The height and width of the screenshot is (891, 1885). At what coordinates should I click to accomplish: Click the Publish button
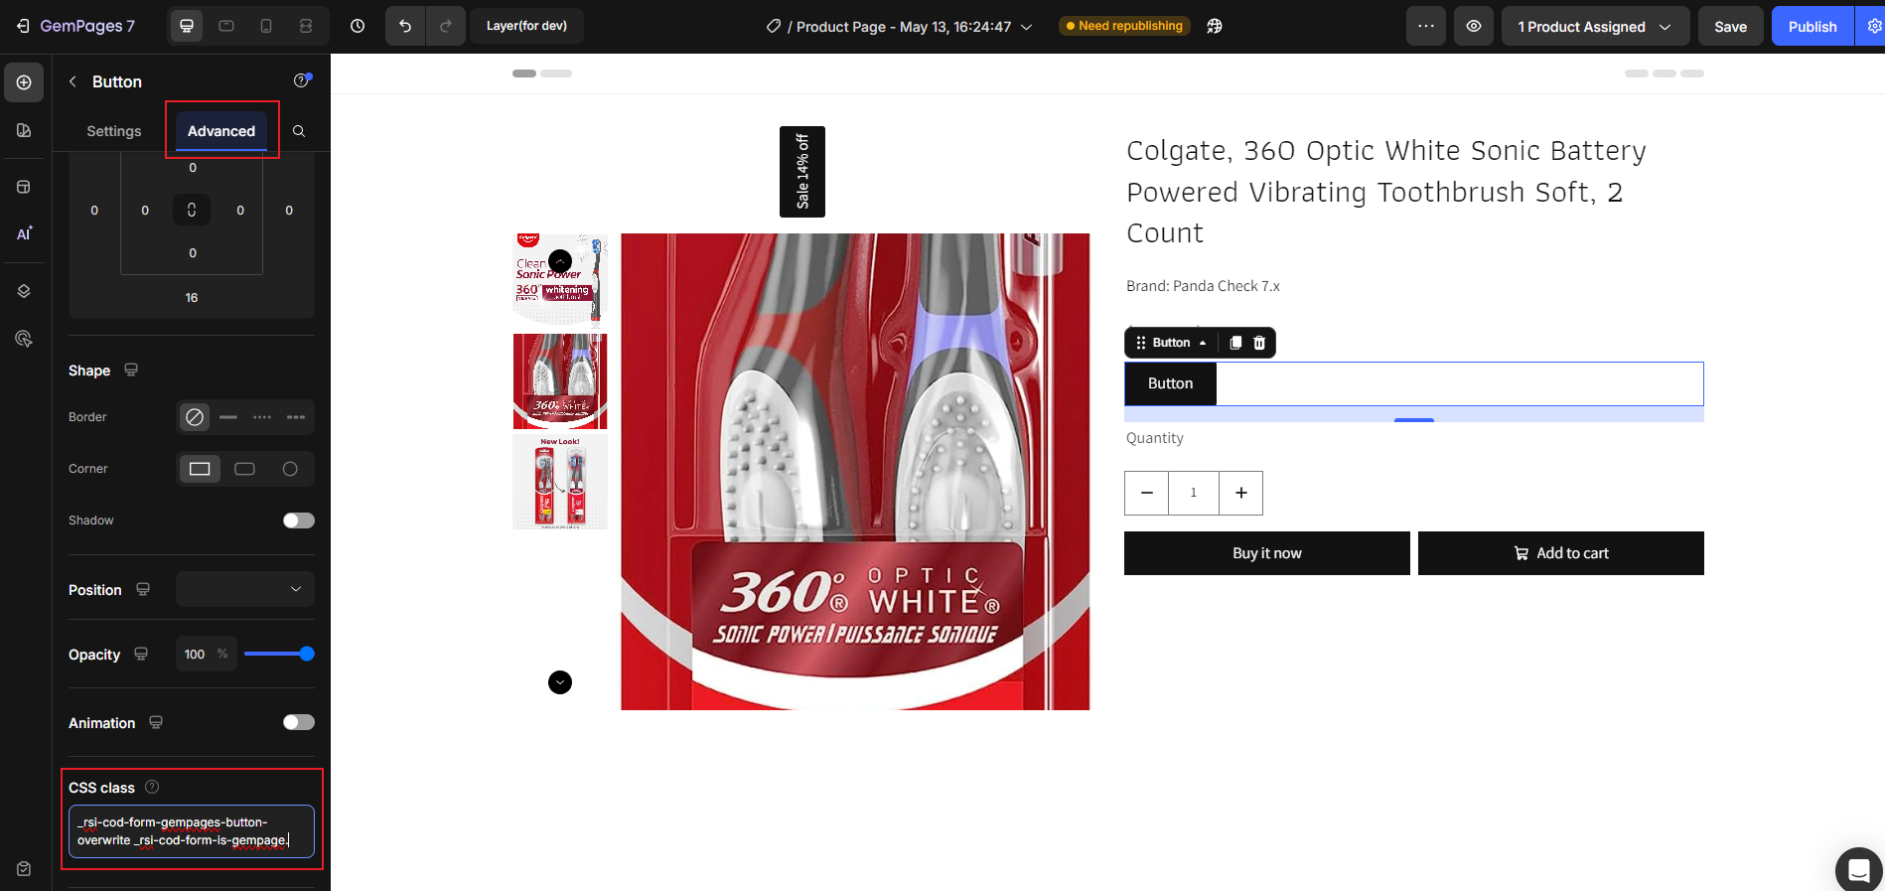(1812, 27)
